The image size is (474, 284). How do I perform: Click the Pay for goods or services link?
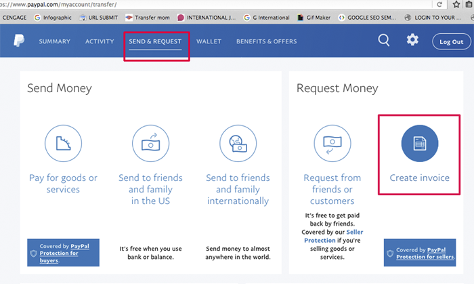[63, 183]
